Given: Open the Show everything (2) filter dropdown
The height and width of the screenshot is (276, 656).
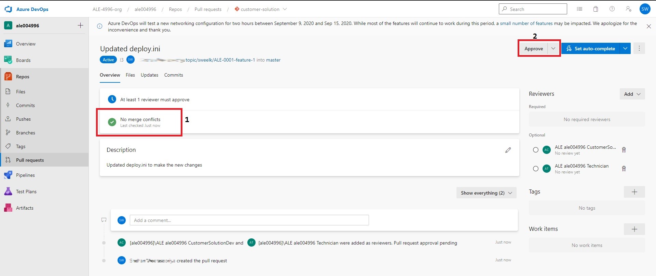Looking at the screenshot, I should pyautogui.click(x=486, y=193).
